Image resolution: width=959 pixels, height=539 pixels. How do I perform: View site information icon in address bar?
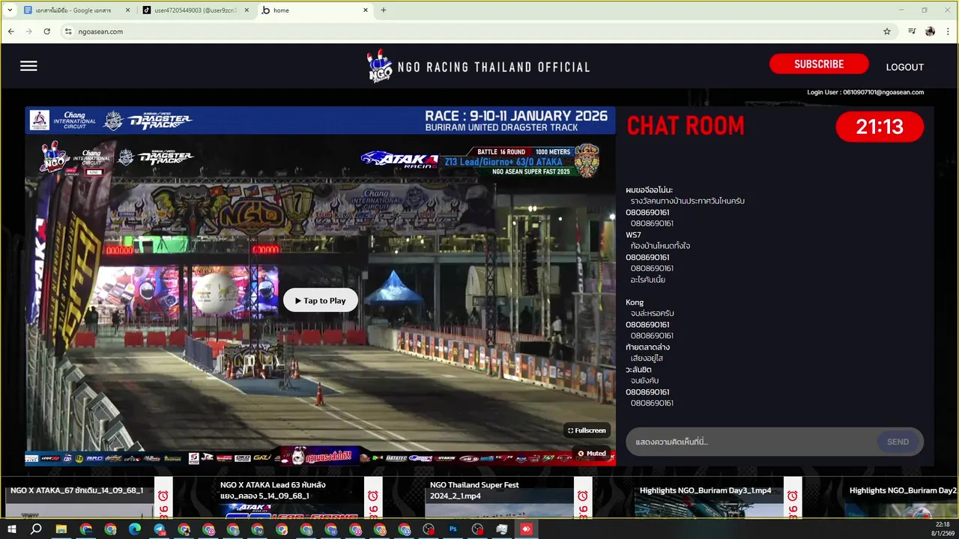pos(68,31)
